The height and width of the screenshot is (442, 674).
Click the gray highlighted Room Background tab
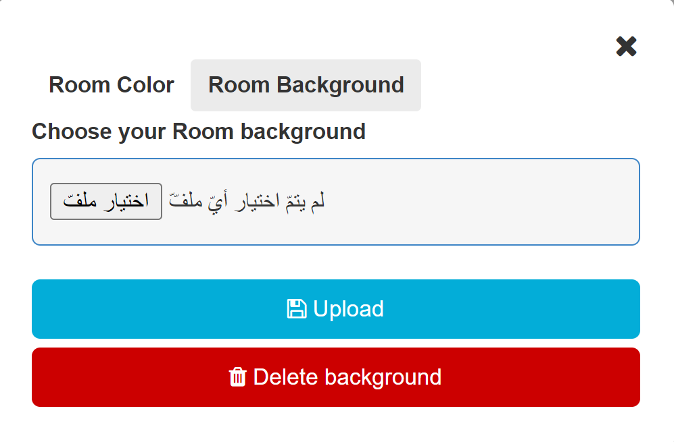[x=306, y=85]
